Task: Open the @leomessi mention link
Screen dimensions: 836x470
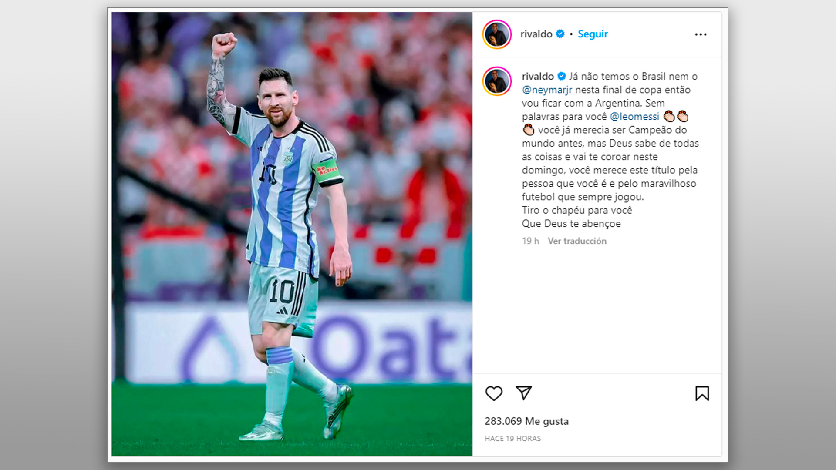Action: [634, 117]
